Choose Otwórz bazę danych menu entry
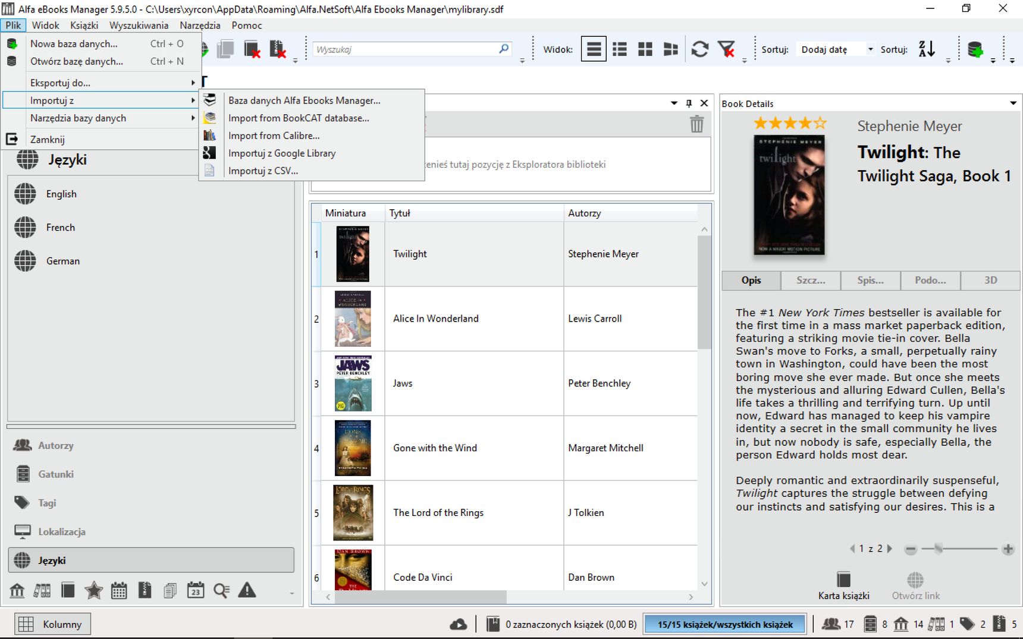1023x639 pixels. 100,61
